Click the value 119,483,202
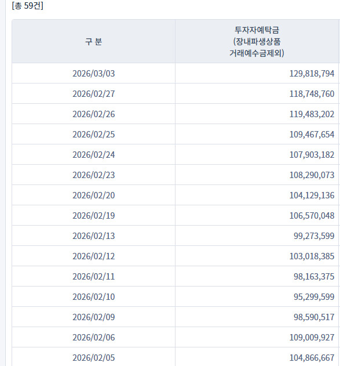Screen dimensions: 340x366 (x=312, y=114)
